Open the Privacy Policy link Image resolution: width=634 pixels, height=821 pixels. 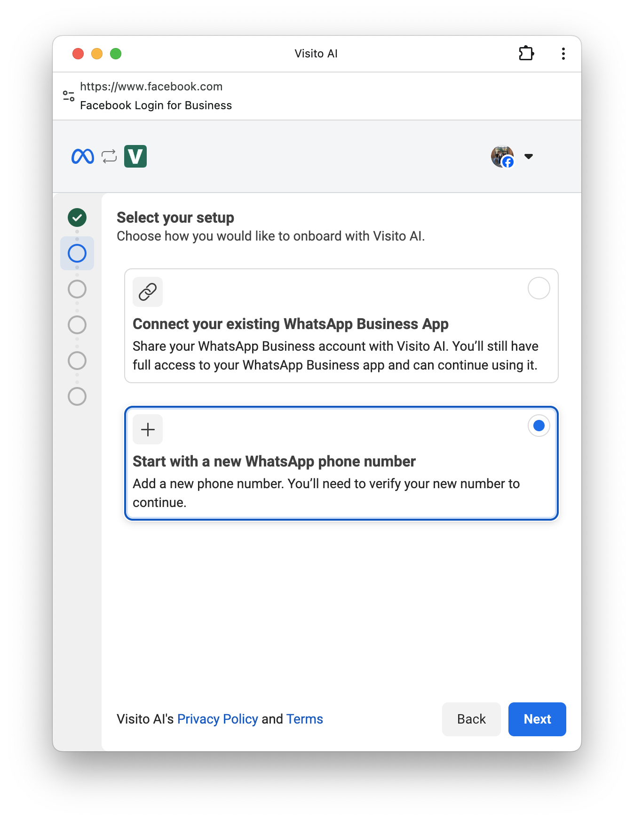(218, 719)
